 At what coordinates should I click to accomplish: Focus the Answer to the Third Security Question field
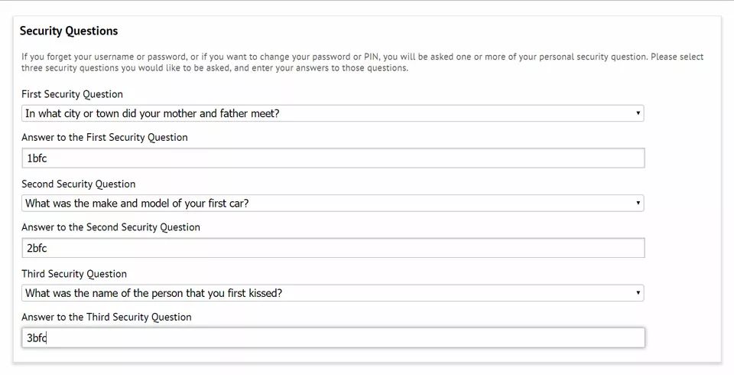point(333,338)
